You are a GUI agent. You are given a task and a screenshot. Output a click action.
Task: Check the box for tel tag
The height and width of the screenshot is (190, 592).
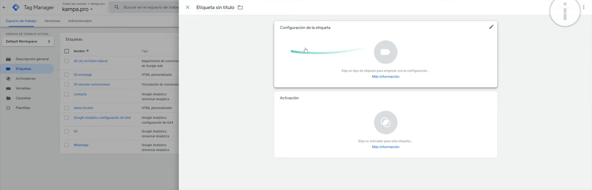point(67,131)
